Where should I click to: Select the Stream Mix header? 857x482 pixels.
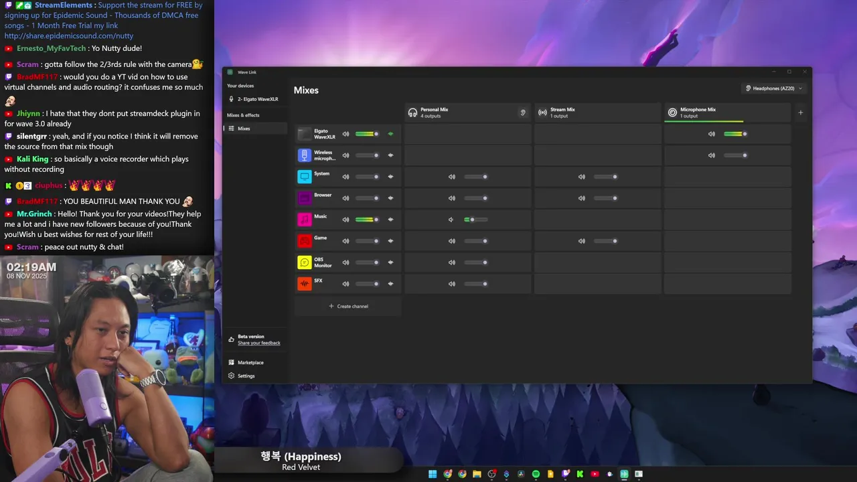598,112
